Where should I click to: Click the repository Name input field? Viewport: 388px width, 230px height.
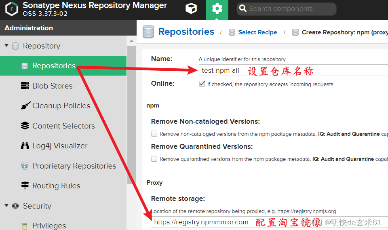[293, 70]
